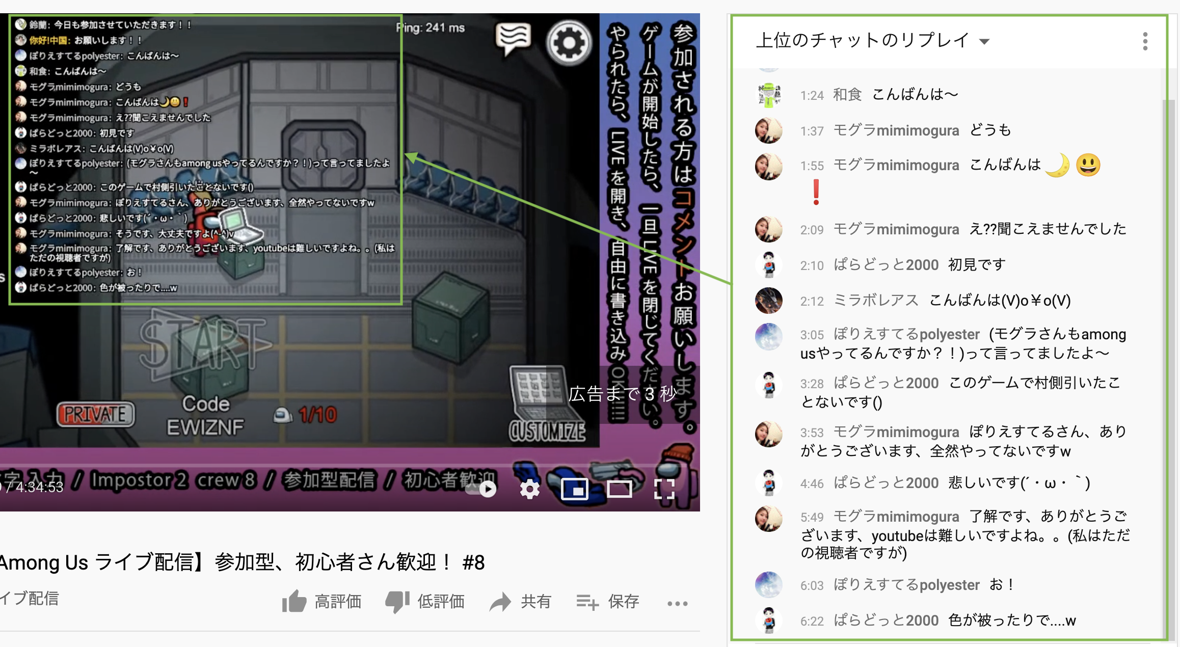
Task: Open 和食's avatar in chat
Action: coord(769,95)
